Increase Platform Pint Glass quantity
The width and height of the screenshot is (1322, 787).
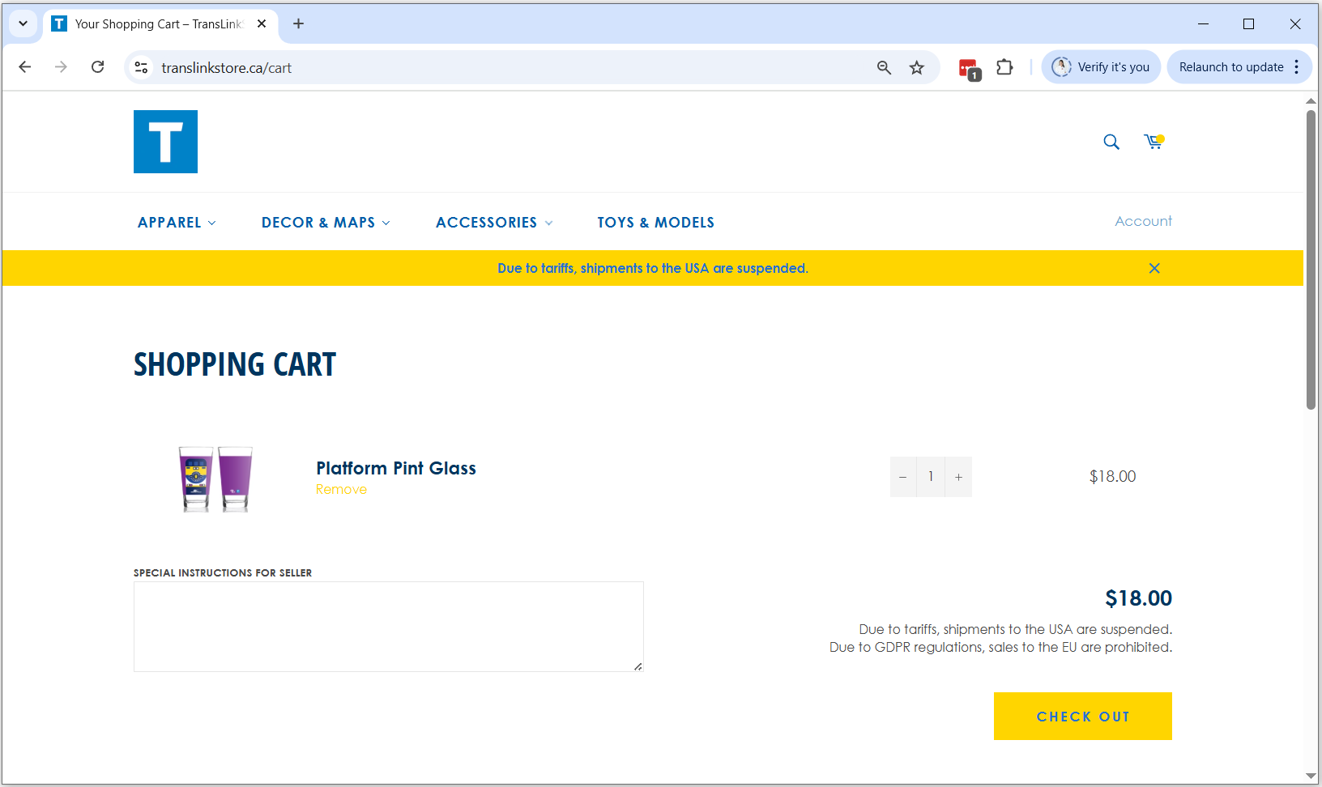[958, 477]
